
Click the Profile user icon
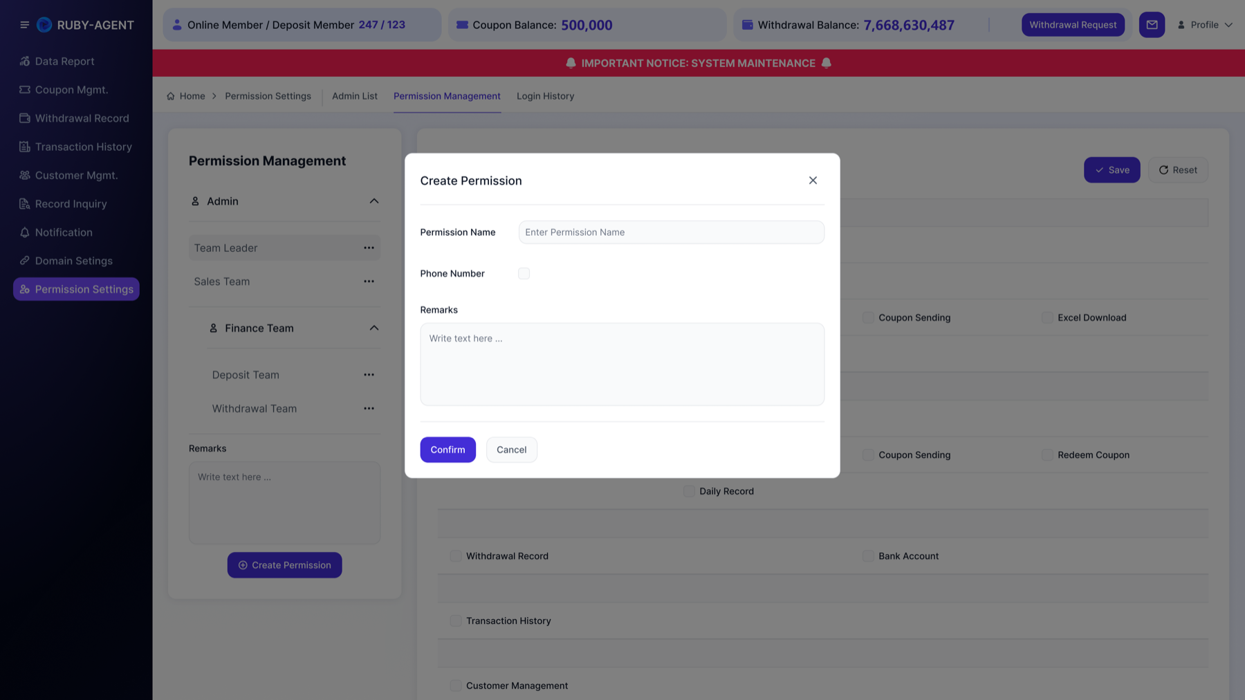pos(1181,25)
